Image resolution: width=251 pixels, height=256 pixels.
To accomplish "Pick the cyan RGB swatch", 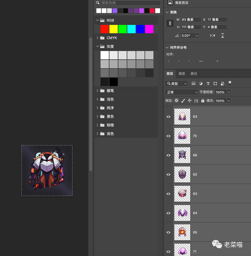I will pyautogui.click(x=131, y=29).
